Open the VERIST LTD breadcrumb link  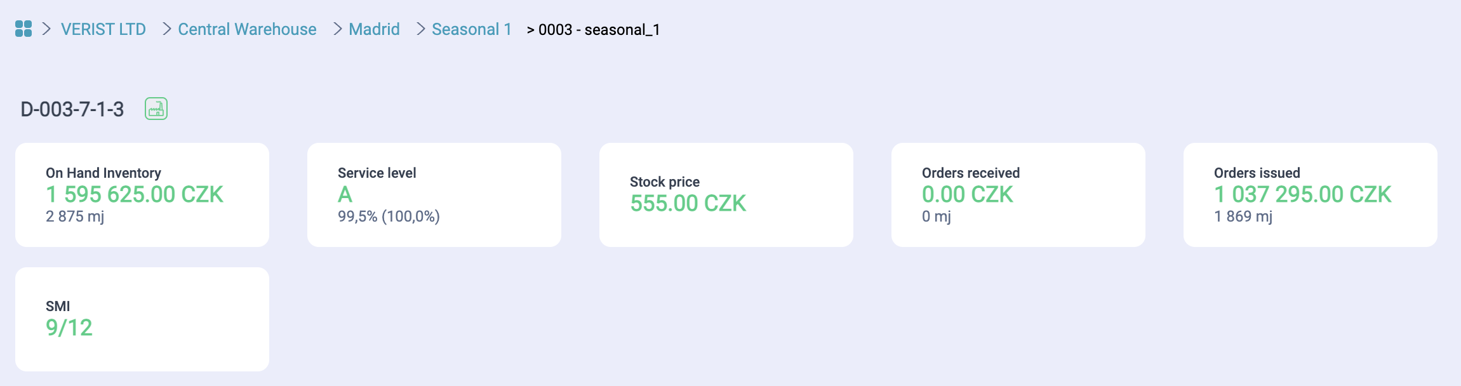click(x=103, y=29)
